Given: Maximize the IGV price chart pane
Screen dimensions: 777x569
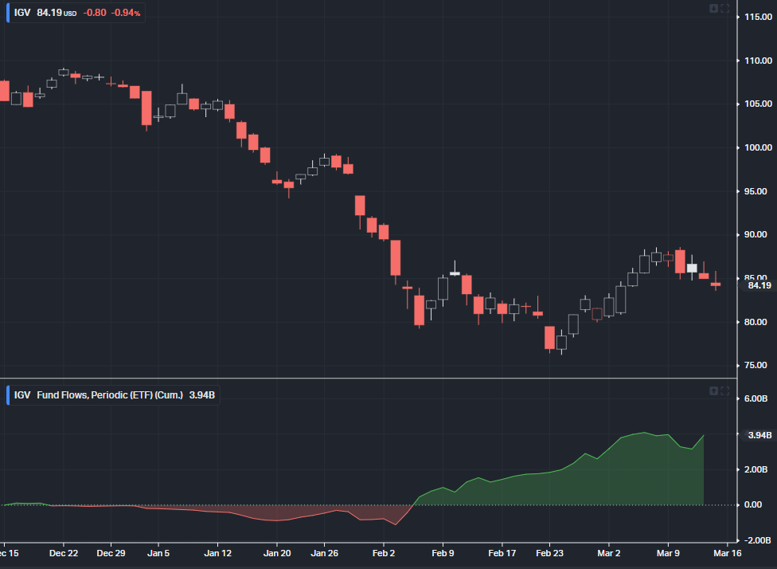Looking at the screenshot, I should pos(725,9).
